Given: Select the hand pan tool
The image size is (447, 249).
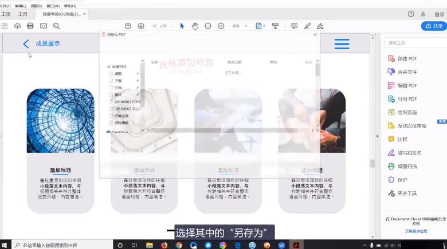Looking at the screenshot, I should coord(195,26).
